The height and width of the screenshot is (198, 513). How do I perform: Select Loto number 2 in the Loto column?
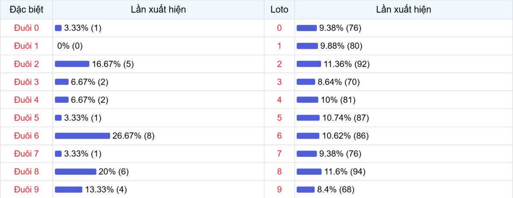tap(280, 64)
